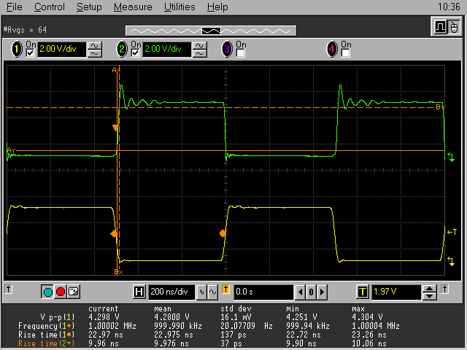Click the pulse-shaped graphical mode icon
Image resolution: width=467 pixels, height=350 pixels.
[440, 28]
